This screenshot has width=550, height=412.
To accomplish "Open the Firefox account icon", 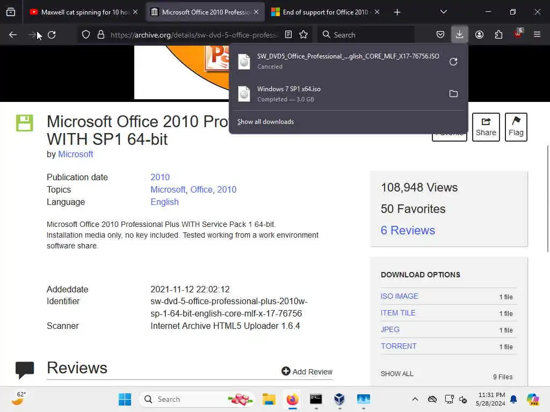I will [479, 35].
